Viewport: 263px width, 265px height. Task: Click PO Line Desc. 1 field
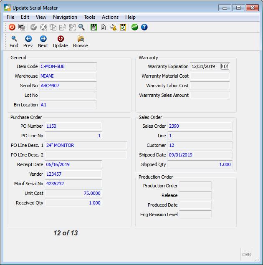(x=86, y=145)
